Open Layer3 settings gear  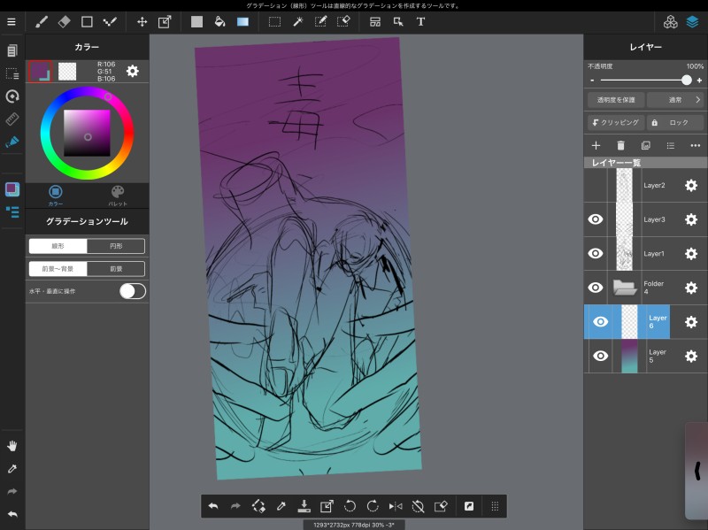(x=691, y=219)
